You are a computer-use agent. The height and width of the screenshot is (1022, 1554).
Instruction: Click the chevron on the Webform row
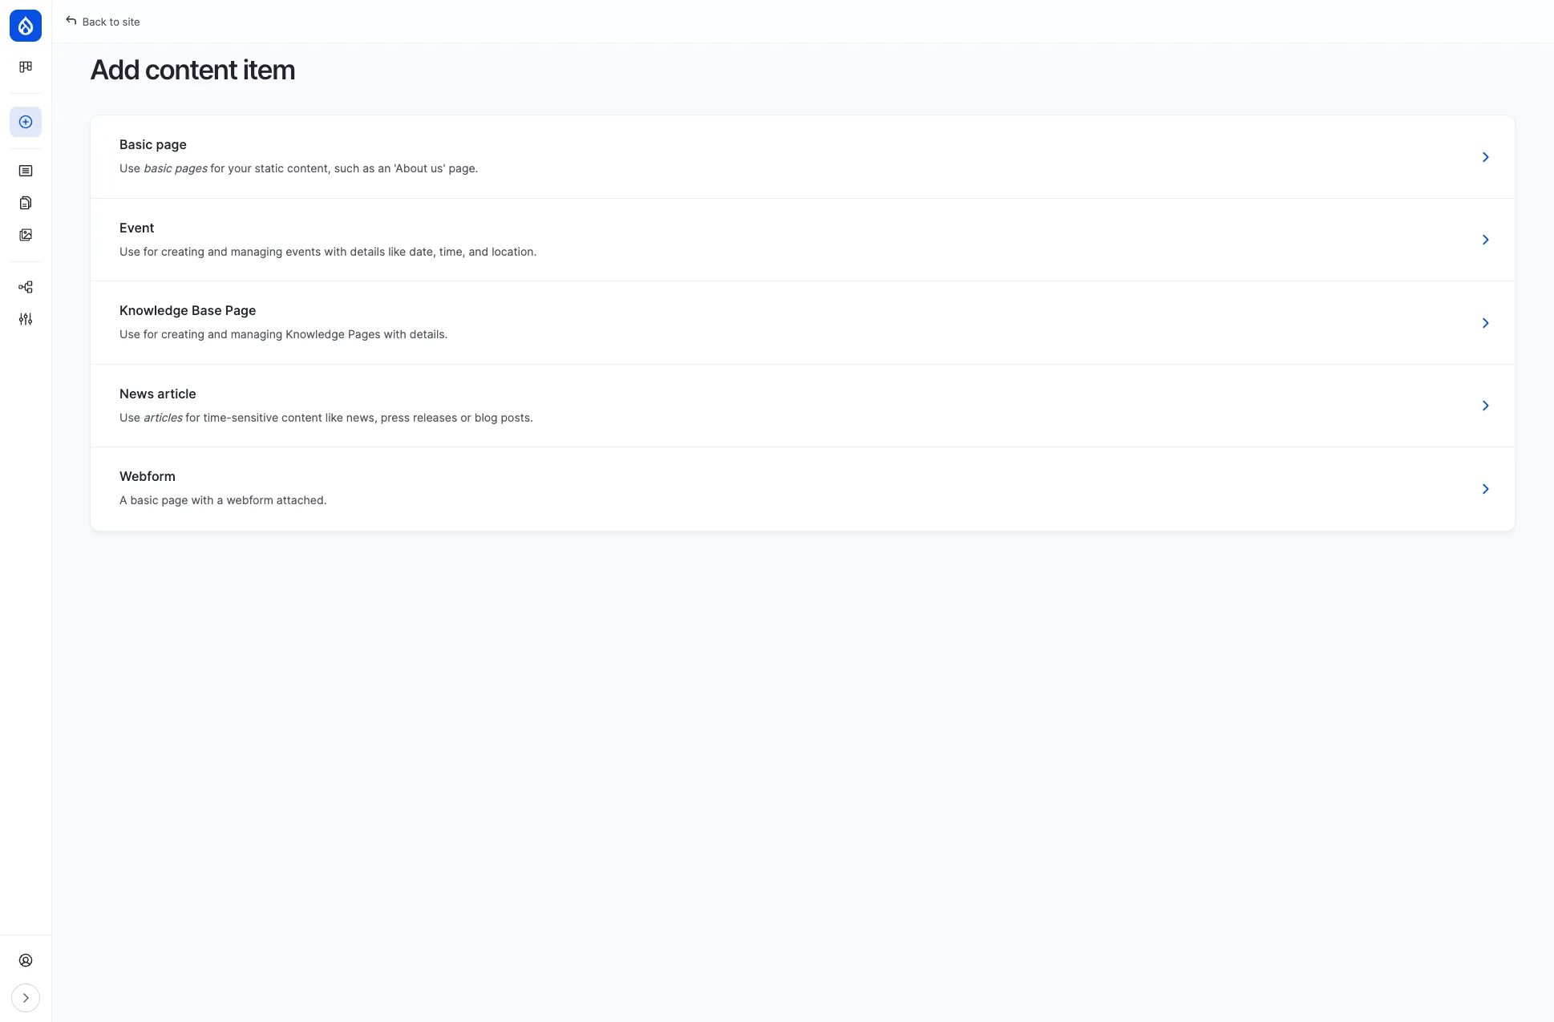(x=1485, y=489)
